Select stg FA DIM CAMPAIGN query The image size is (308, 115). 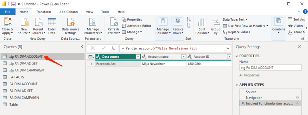click(43, 70)
